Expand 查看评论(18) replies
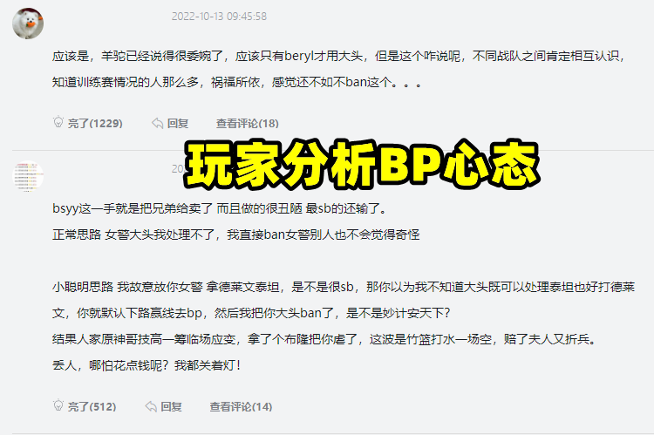The height and width of the screenshot is (435, 654). point(248,124)
